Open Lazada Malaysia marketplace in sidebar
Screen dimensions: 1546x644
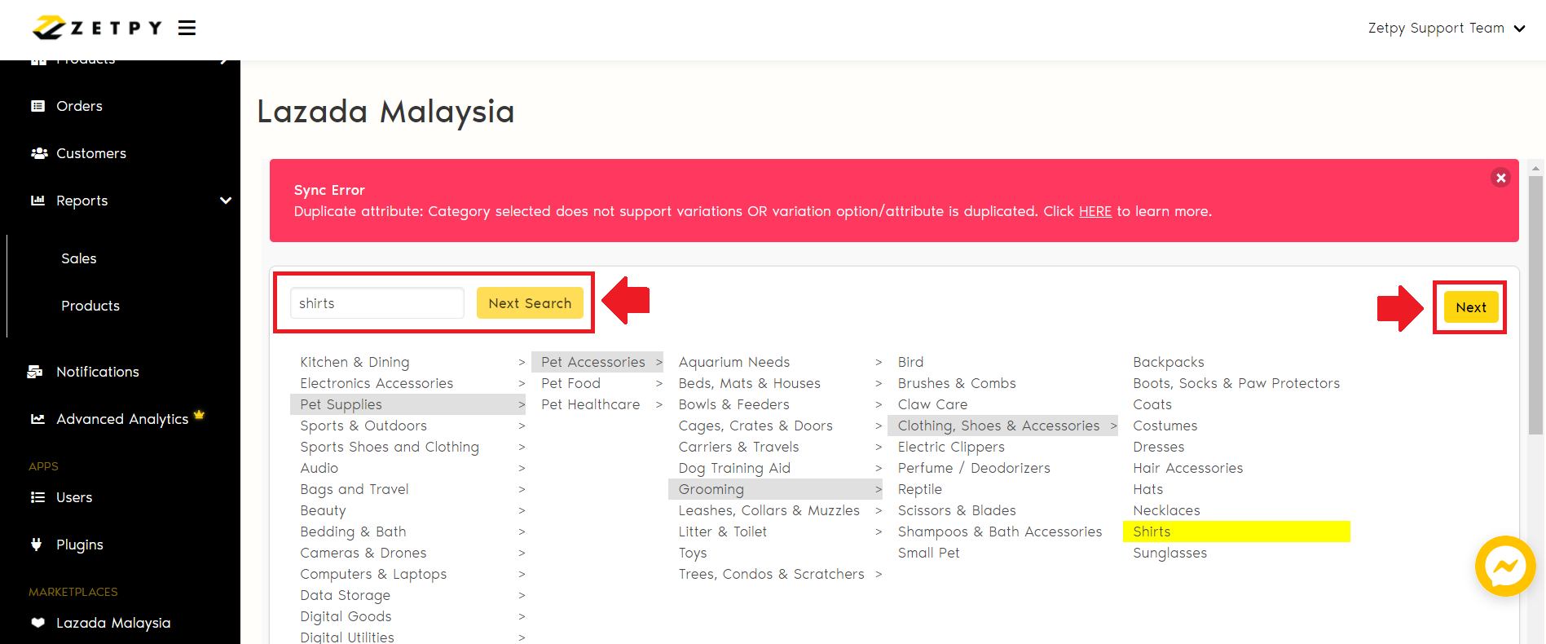(113, 623)
